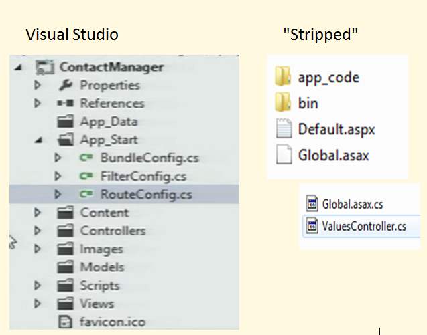This screenshot has height=335, width=427.
Task: Expand the Properties node arrow
Action: (38, 86)
